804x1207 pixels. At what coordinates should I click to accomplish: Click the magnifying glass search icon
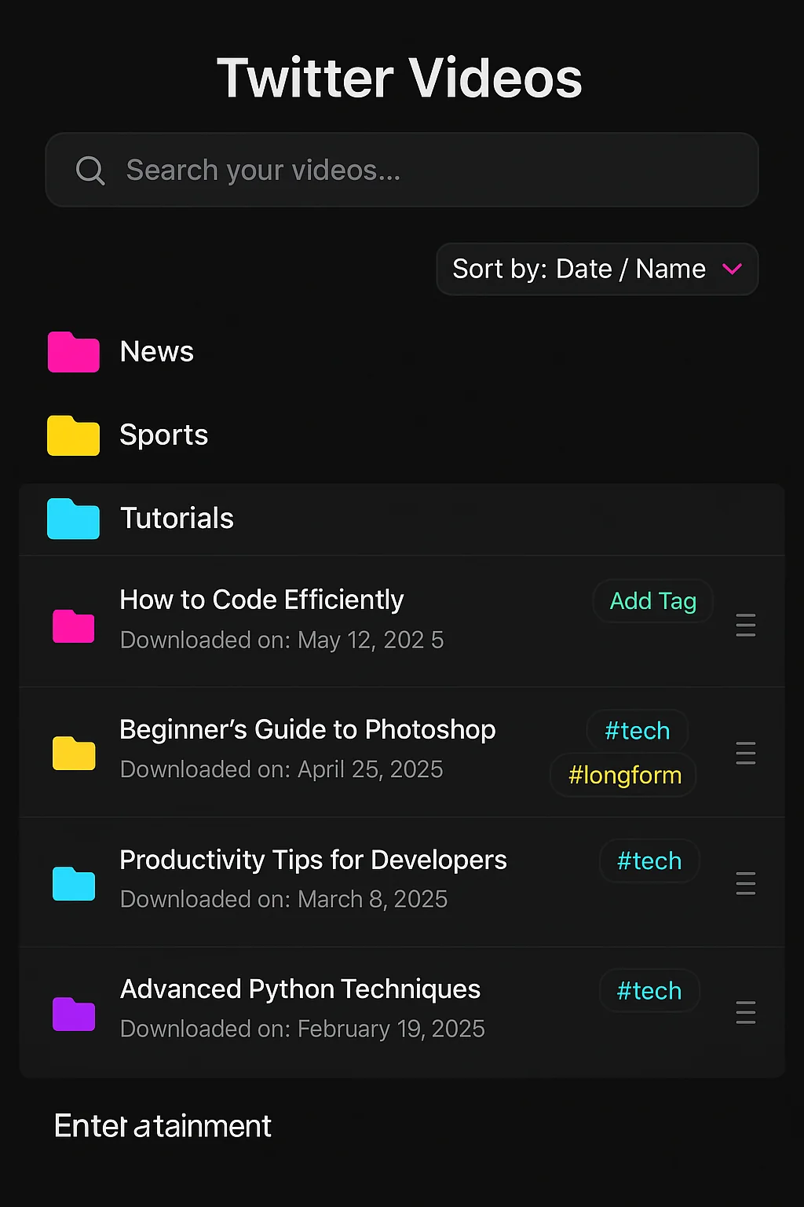tap(90, 170)
